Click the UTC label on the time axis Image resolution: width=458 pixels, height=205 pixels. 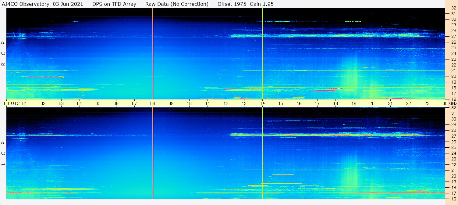click(15, 103)
